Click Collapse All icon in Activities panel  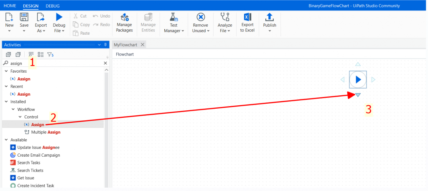tap(18, 55)
